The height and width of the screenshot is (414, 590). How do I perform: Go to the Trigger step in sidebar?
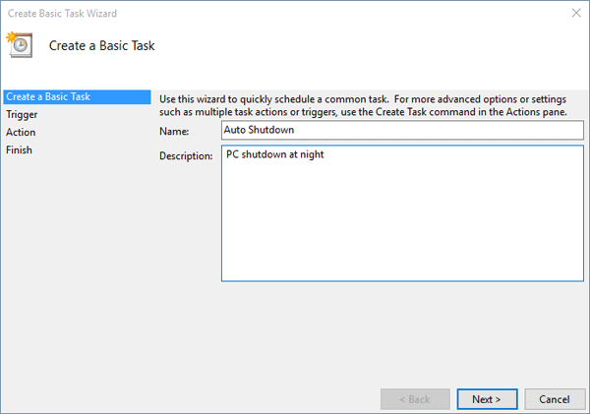22,114
